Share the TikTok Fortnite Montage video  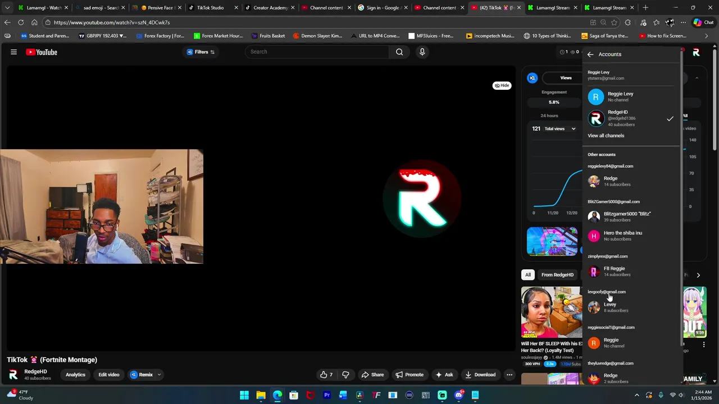coord(372,375)
